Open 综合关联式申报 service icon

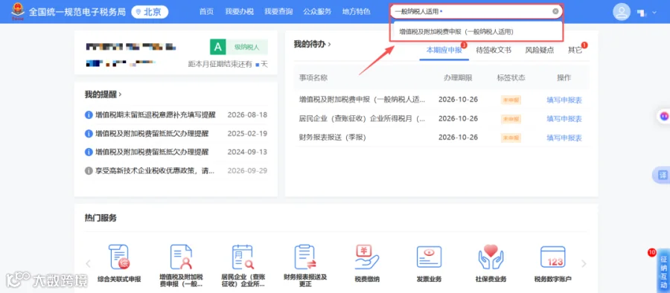(x=119, y=257)
